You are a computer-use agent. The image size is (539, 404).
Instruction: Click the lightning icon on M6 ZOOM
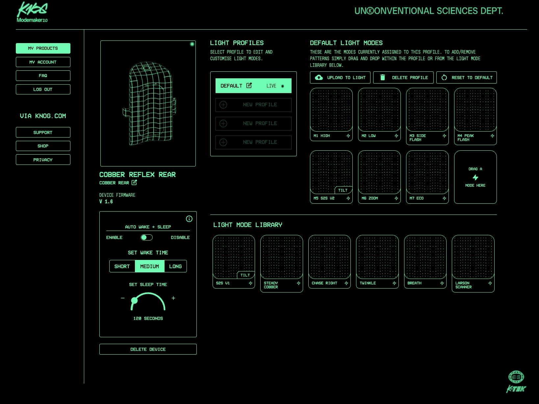click(x=396, y=198)
